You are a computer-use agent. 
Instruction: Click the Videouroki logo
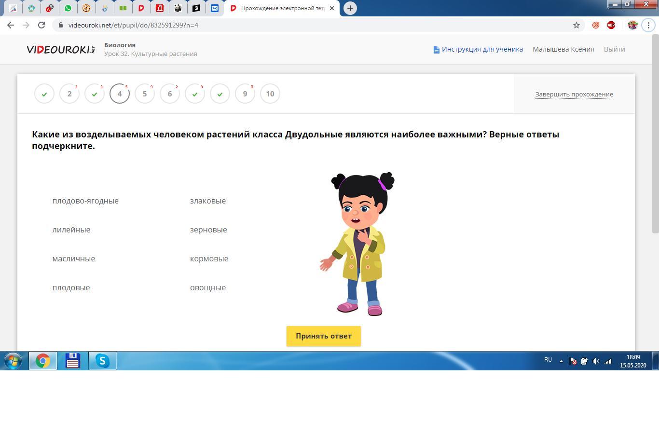[x=61, y=49]
